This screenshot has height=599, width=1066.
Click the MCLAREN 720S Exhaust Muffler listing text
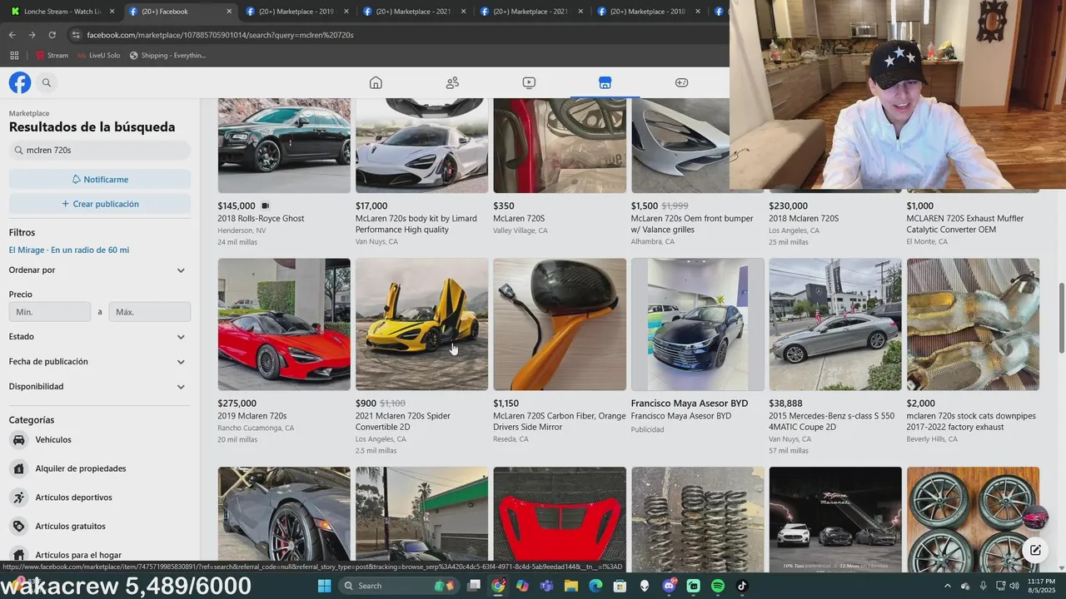(x=965, y=225)
